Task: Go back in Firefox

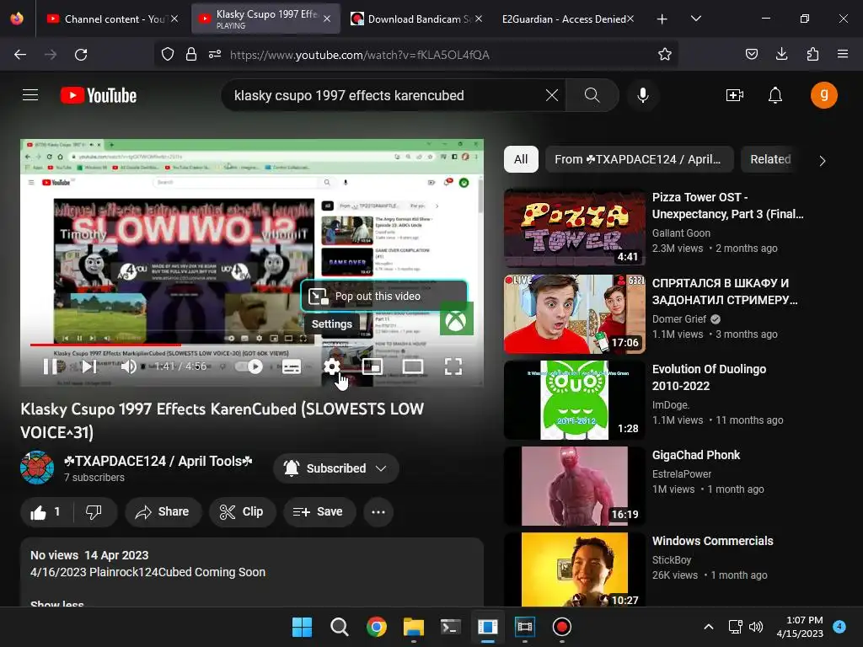Action: pyautogui.click(x=20, y=55)
